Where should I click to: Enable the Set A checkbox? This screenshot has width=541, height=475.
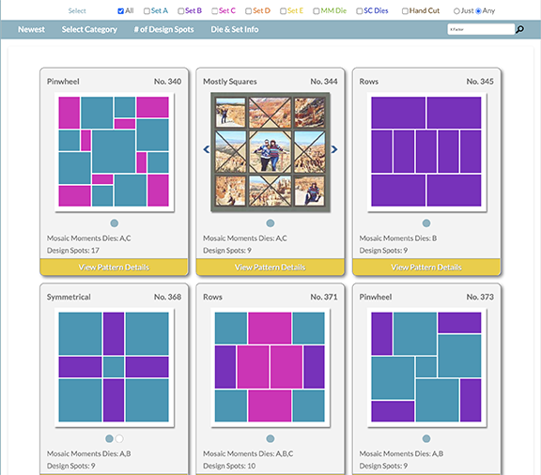[147, 11]
